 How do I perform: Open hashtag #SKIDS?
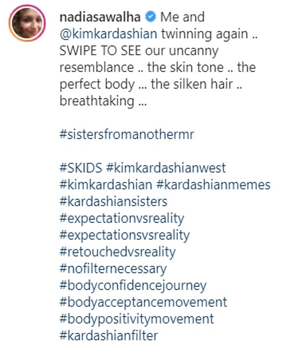tap(81, 168)
